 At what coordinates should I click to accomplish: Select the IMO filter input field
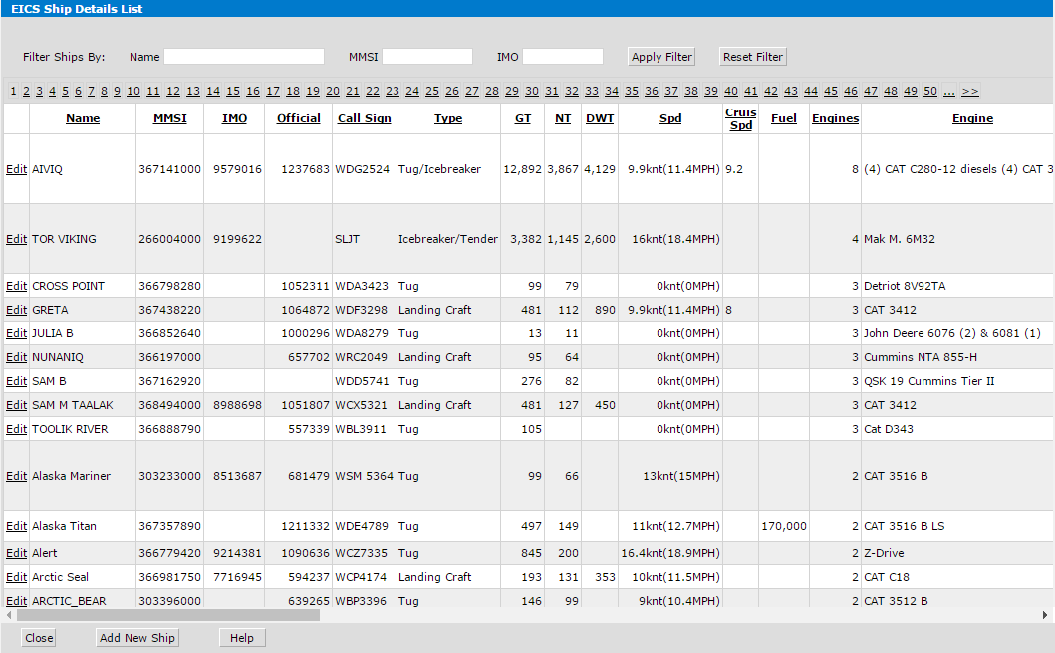(563, 57)
